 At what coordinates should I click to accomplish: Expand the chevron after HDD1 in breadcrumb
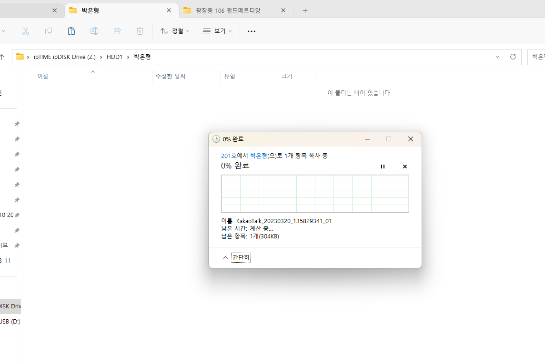(x=128, y=57)
